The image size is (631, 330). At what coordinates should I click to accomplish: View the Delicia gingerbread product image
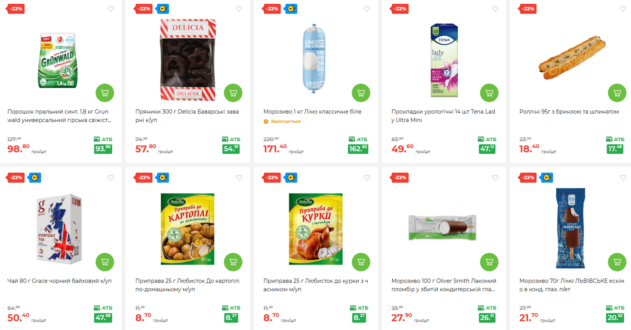(x=188, y=59)
